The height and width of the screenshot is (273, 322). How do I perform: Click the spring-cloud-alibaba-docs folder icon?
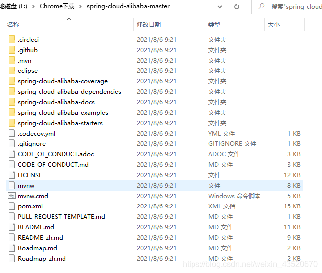(12, 102)
